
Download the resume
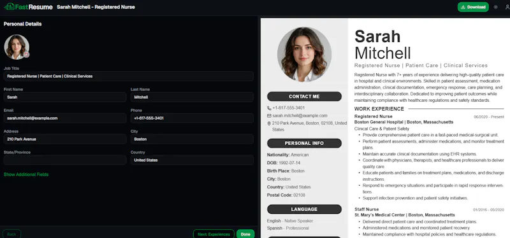tap(473, 7)
